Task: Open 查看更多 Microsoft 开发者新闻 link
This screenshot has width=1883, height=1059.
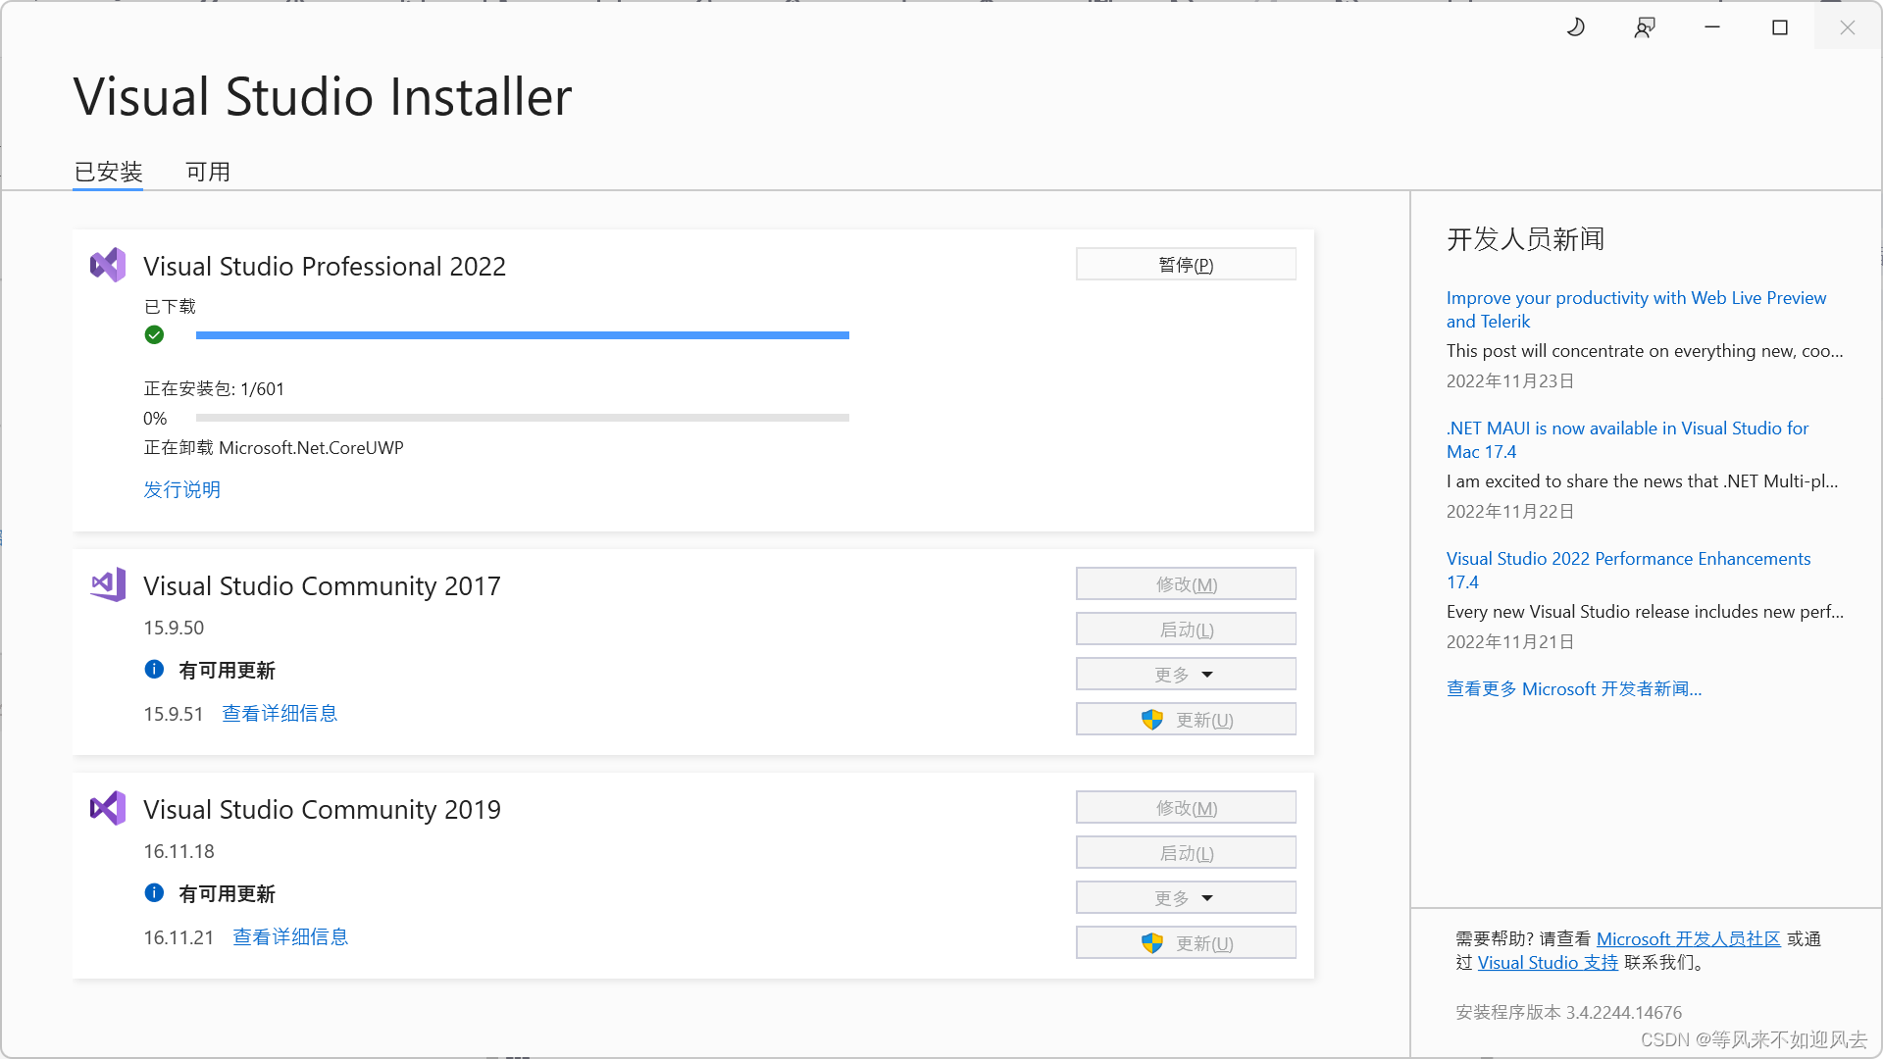Action: tap(1574, 688)
